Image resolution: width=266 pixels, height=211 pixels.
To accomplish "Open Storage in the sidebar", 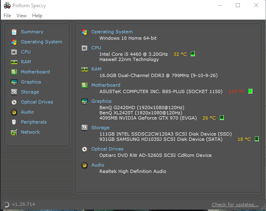I will point(30,92).
